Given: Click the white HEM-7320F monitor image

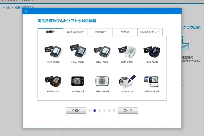Looking at the screenshot, I should click(127, 52).
